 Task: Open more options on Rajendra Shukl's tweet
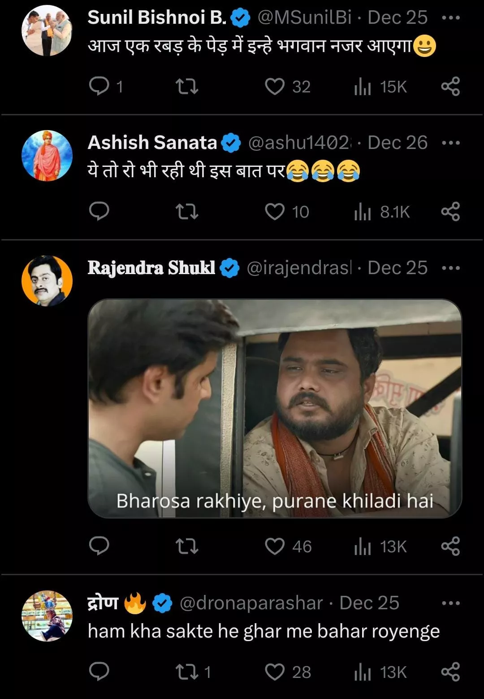pos(450,268)
